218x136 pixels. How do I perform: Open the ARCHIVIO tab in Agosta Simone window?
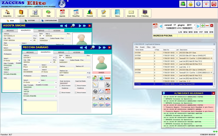click(x=10, y=31)
